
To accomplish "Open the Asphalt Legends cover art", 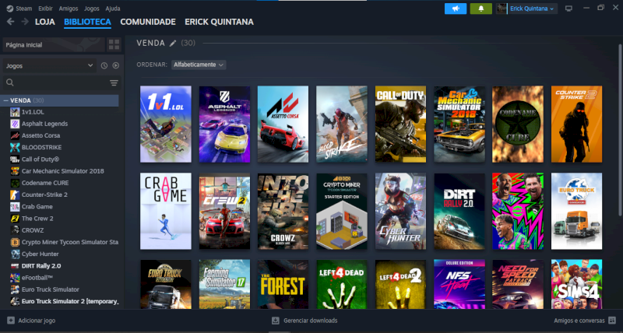I will 224,124.
